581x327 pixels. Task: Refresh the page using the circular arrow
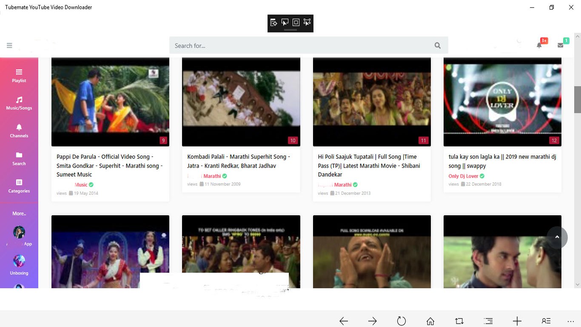(402, 321)
